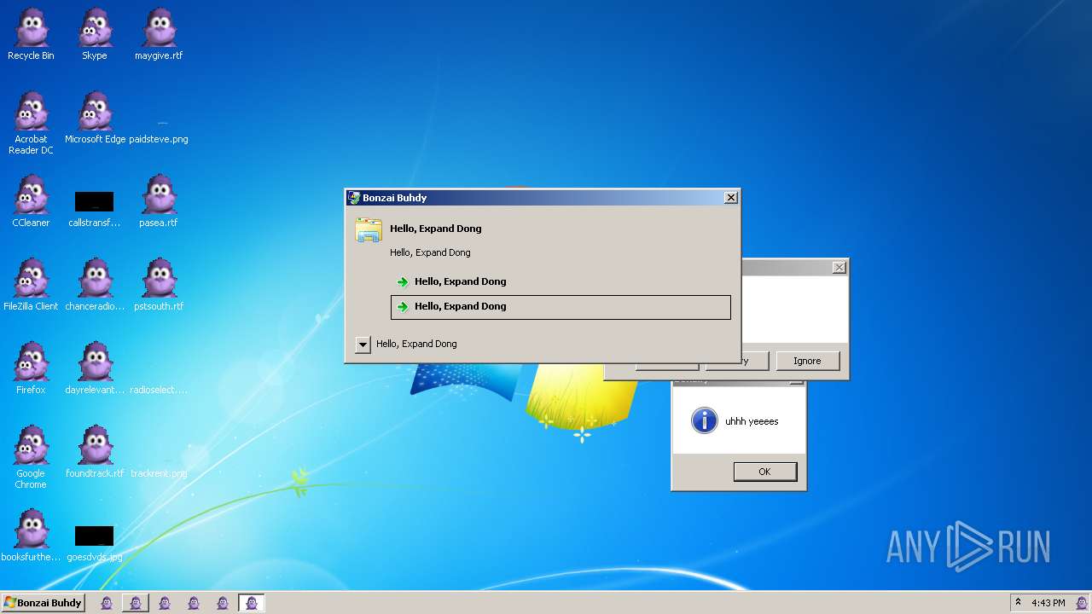Choose the first Hello, Expand Dong command link
The image size is (1092, 614).
[561, 281]
